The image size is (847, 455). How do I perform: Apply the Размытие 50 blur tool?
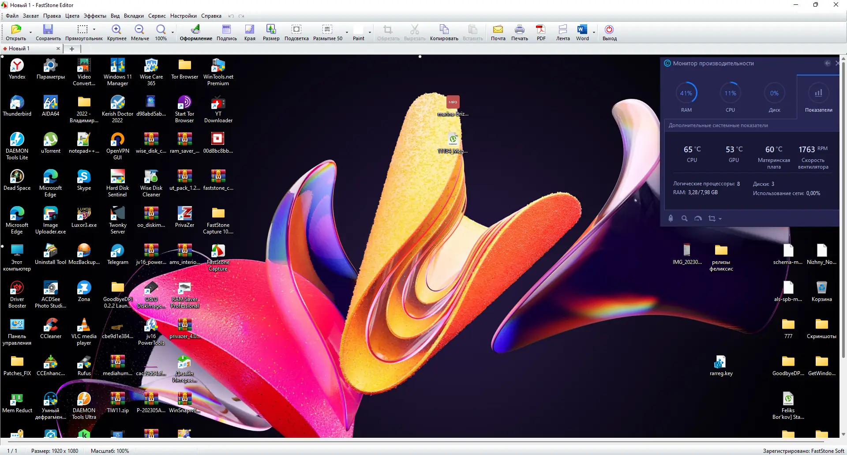pyautogui.click(x=328, y=32)
